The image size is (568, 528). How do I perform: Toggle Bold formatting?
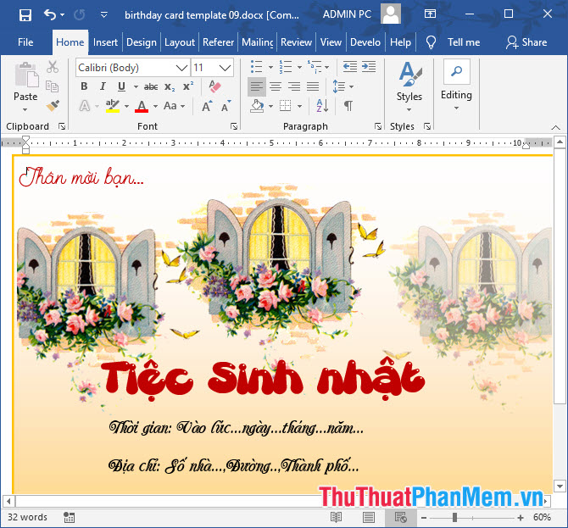click(x=84, y=86)
